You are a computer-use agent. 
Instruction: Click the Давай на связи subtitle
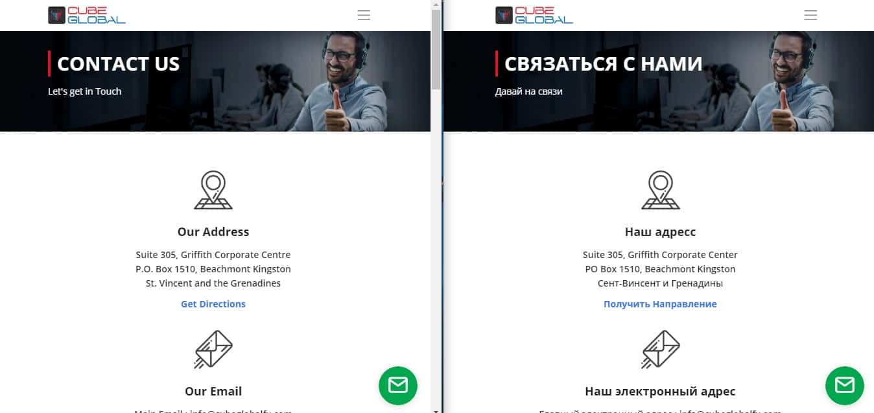click(x=529, y=91)
